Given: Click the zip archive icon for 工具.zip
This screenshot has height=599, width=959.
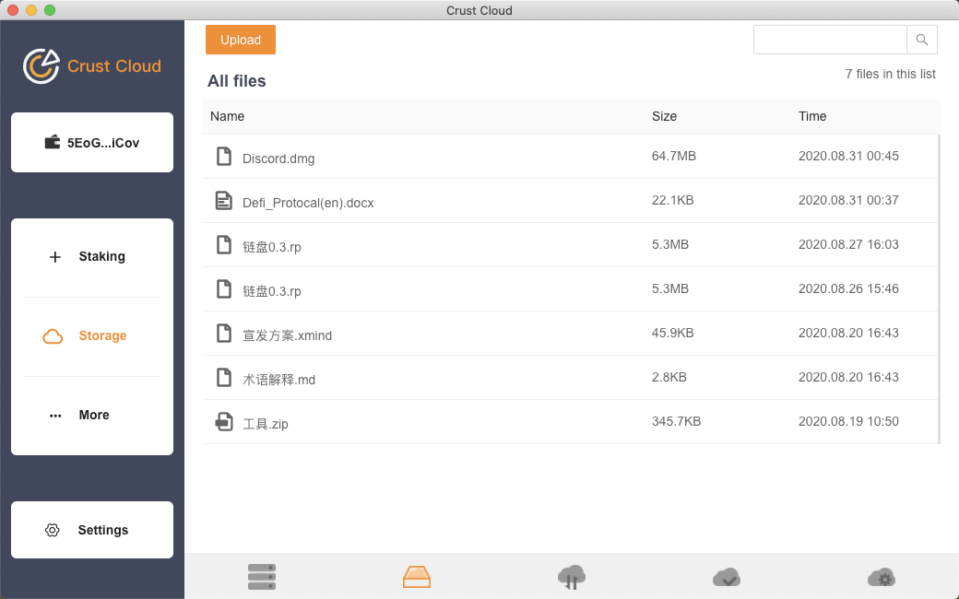Looking at the screenshot, I should tap(223, 422).
